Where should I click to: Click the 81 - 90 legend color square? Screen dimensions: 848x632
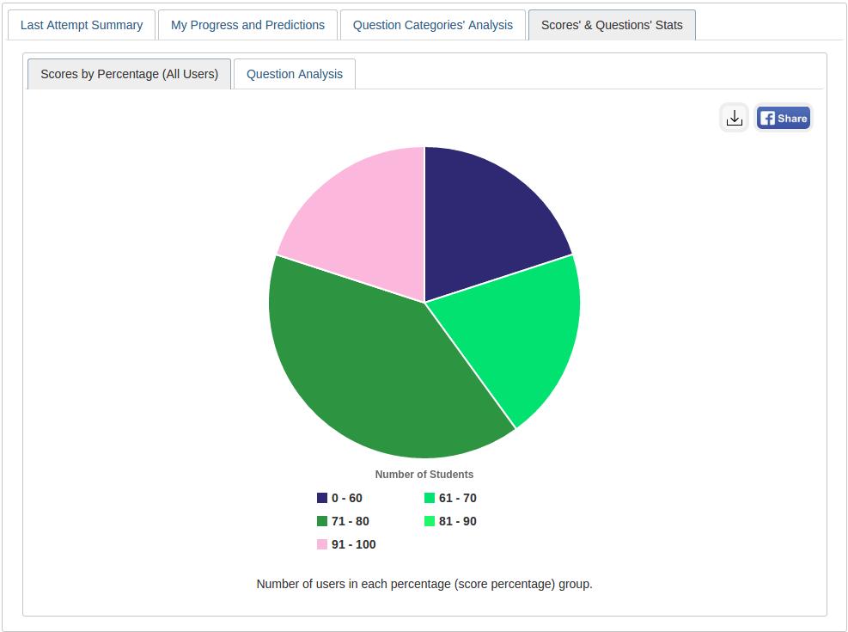point(430,521)
